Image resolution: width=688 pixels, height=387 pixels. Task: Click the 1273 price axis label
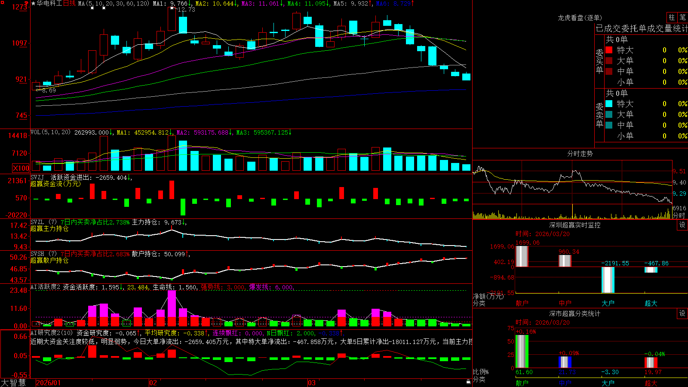click(20, 7)
